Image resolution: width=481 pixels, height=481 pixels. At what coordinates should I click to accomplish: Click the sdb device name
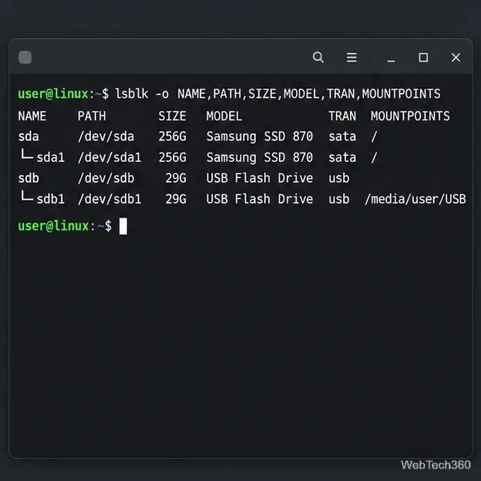(x=29, y=178)
